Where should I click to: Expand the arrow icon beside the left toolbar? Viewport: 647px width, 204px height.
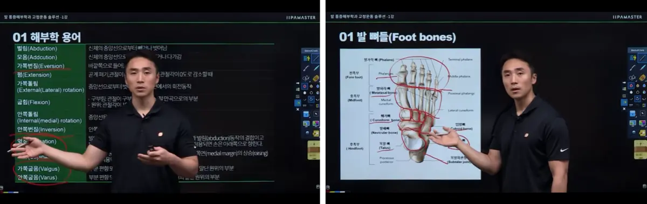tap(298, 83)
